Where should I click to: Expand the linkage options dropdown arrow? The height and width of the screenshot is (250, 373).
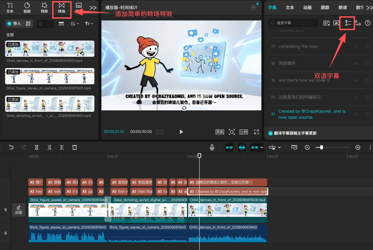pyautogui.click(x=261, y=148)
